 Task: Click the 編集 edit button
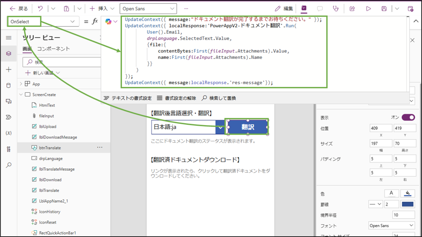click(284, 8)
